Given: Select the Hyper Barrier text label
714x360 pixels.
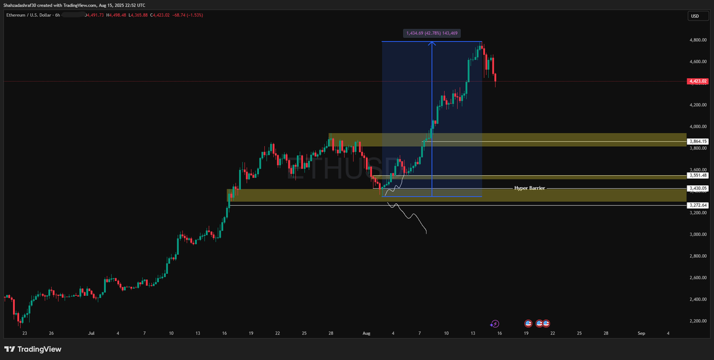Looking at the screenshot, I should coord(530,188).
